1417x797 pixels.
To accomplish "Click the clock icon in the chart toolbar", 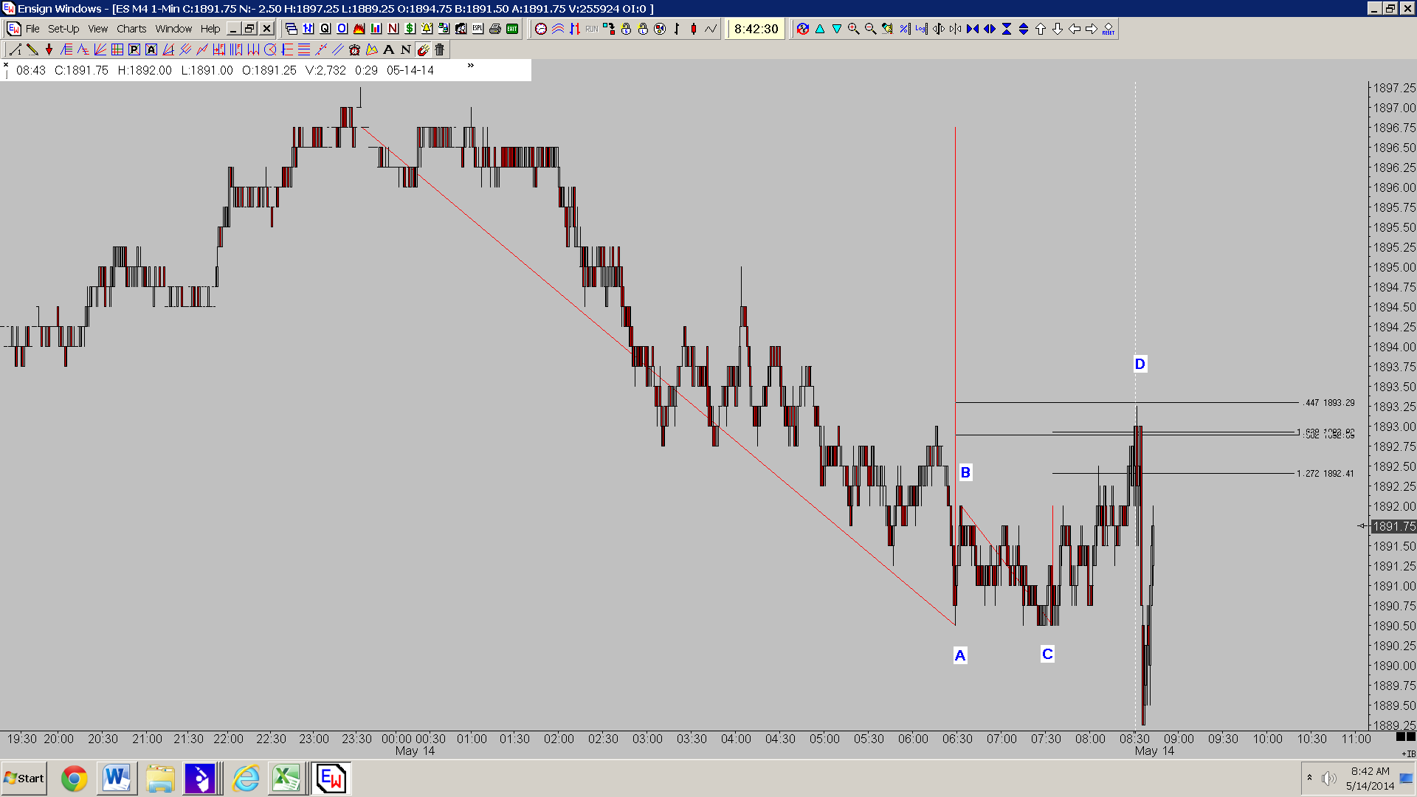I will click(x=541, y=29).
